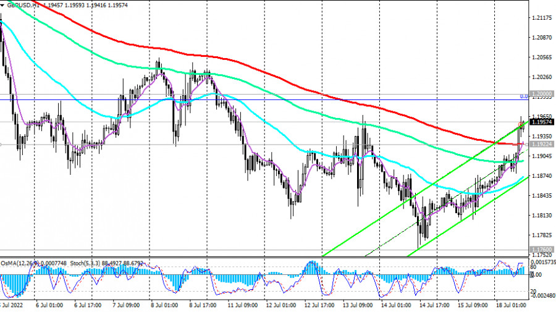Click the 18 Jul 01:00 time label
The image size is (556, 312).
[x=510, y=305]
